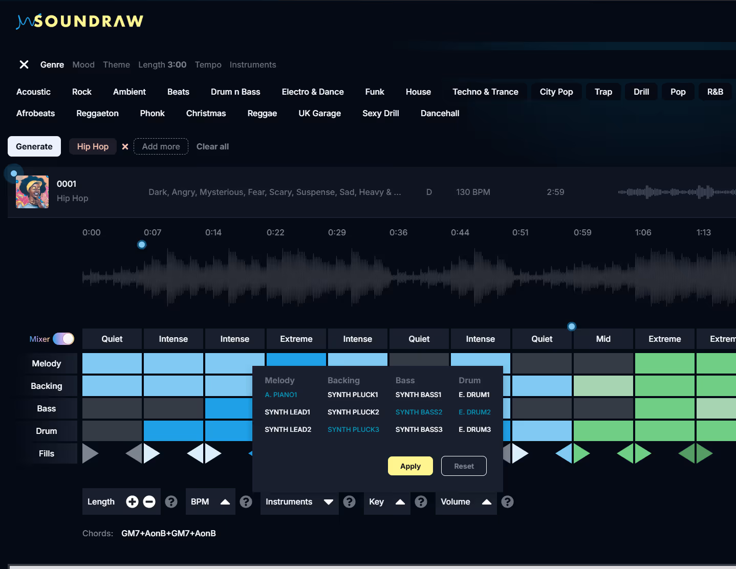Open help for Instruments
This screenshot has width=736, height=569.
[350, 502]
